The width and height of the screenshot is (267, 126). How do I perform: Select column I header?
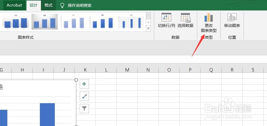point(43,70)
